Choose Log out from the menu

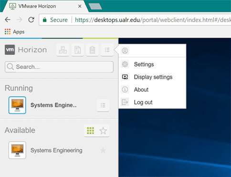pos(152,102)
